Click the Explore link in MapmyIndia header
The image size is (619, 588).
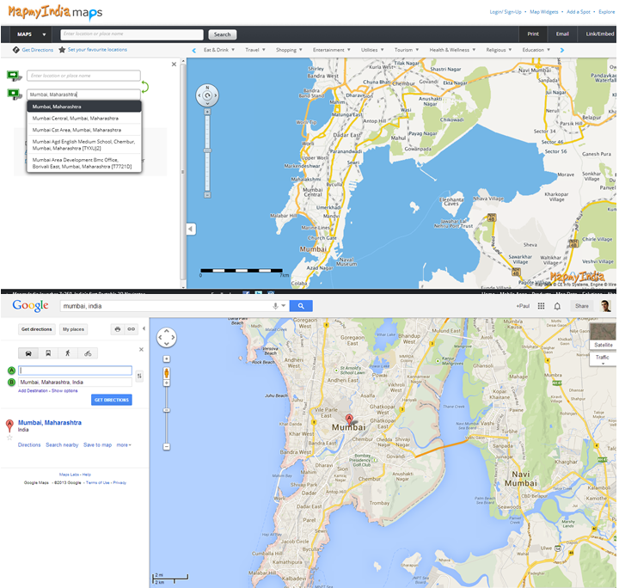(606, 12)
